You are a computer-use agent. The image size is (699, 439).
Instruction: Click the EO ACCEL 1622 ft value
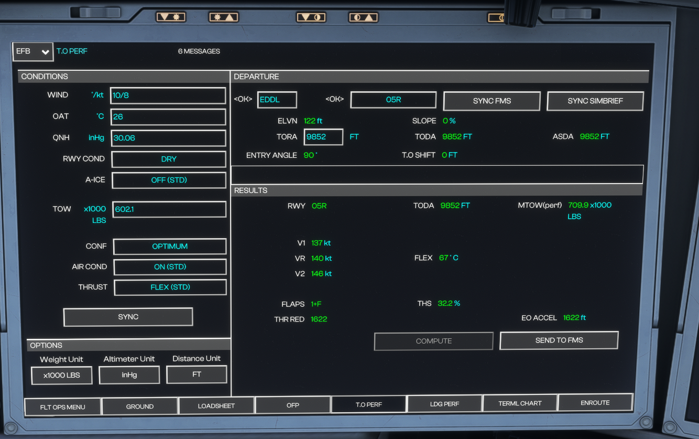(575, 318)
